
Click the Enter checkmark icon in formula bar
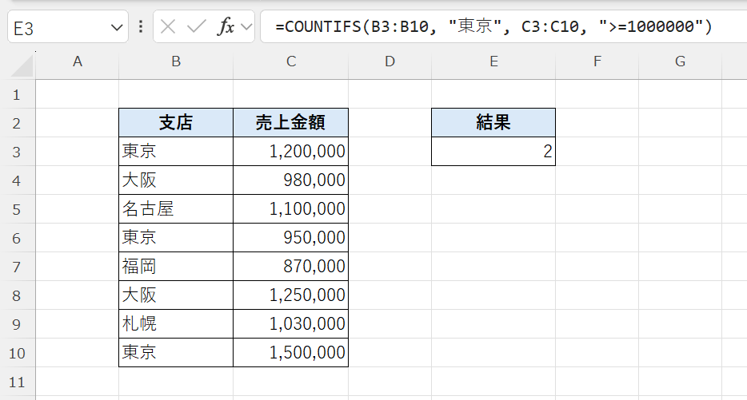tap(196, 27)
